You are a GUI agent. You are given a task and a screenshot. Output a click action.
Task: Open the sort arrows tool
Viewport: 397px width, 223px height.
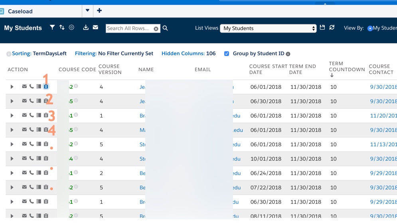(x=62, y=28)
